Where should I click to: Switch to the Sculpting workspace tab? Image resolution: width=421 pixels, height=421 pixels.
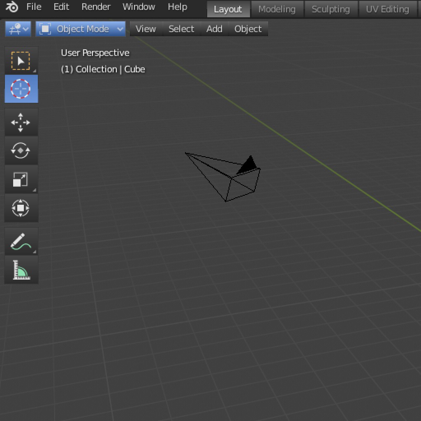coord(331,9)
